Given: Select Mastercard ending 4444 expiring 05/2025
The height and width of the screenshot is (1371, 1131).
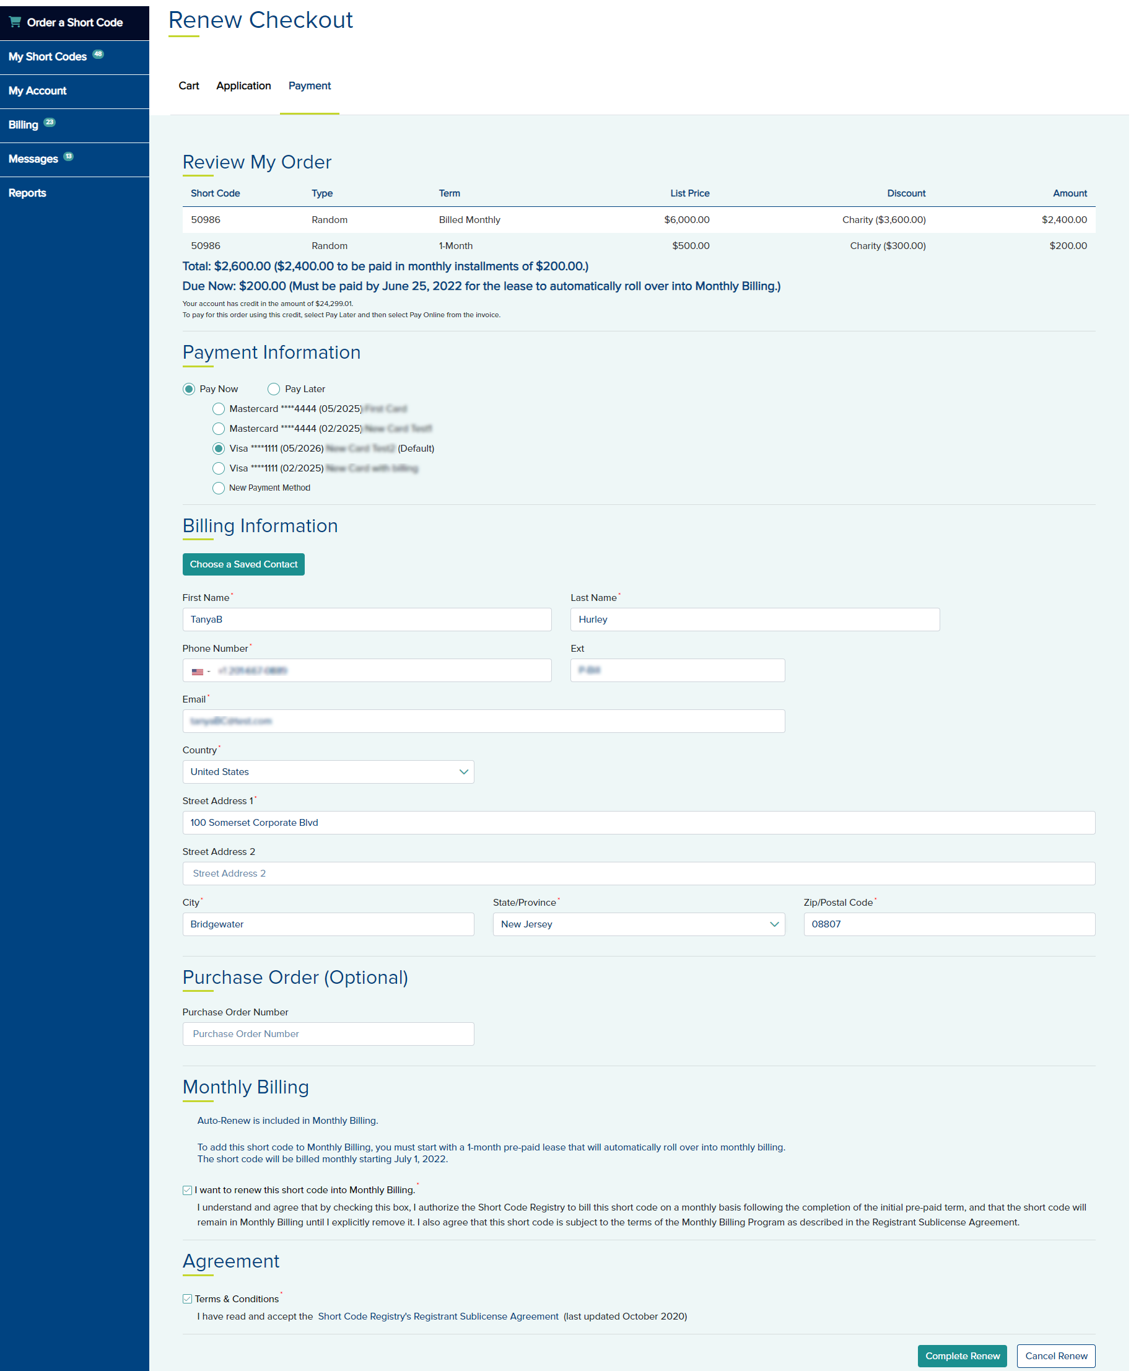Looking at the screenshot, I should click(x=219, y=410).
